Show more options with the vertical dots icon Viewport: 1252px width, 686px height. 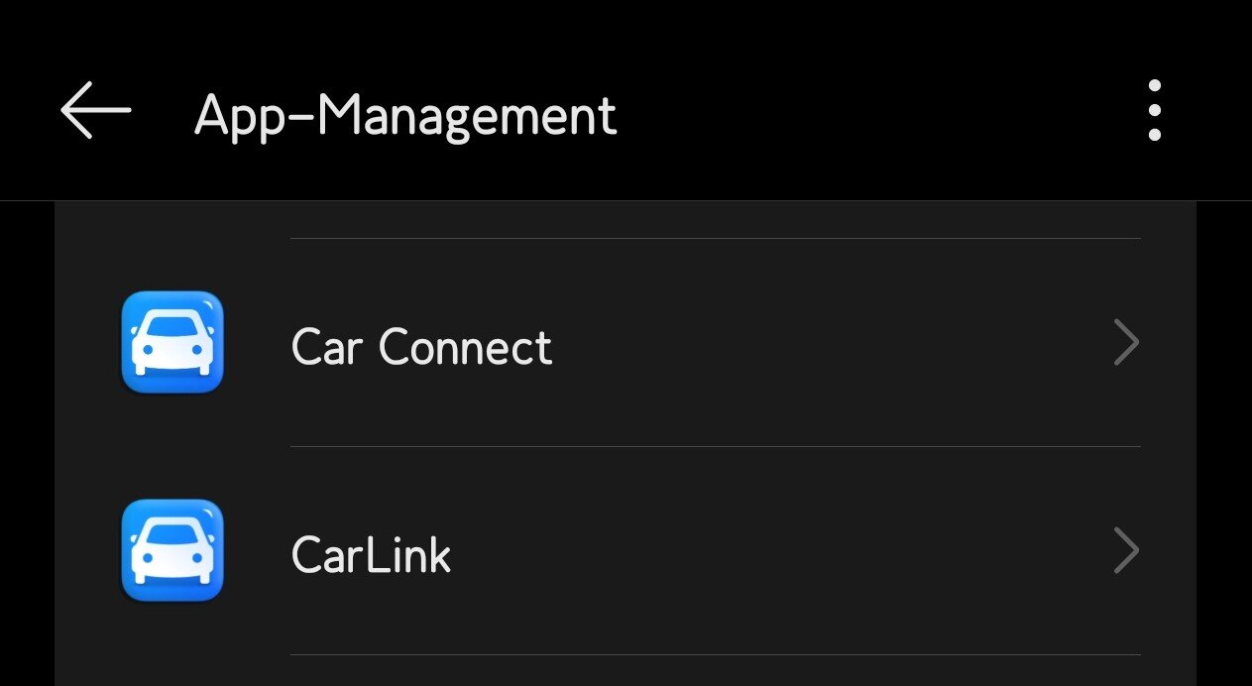tap(1154, 110)
